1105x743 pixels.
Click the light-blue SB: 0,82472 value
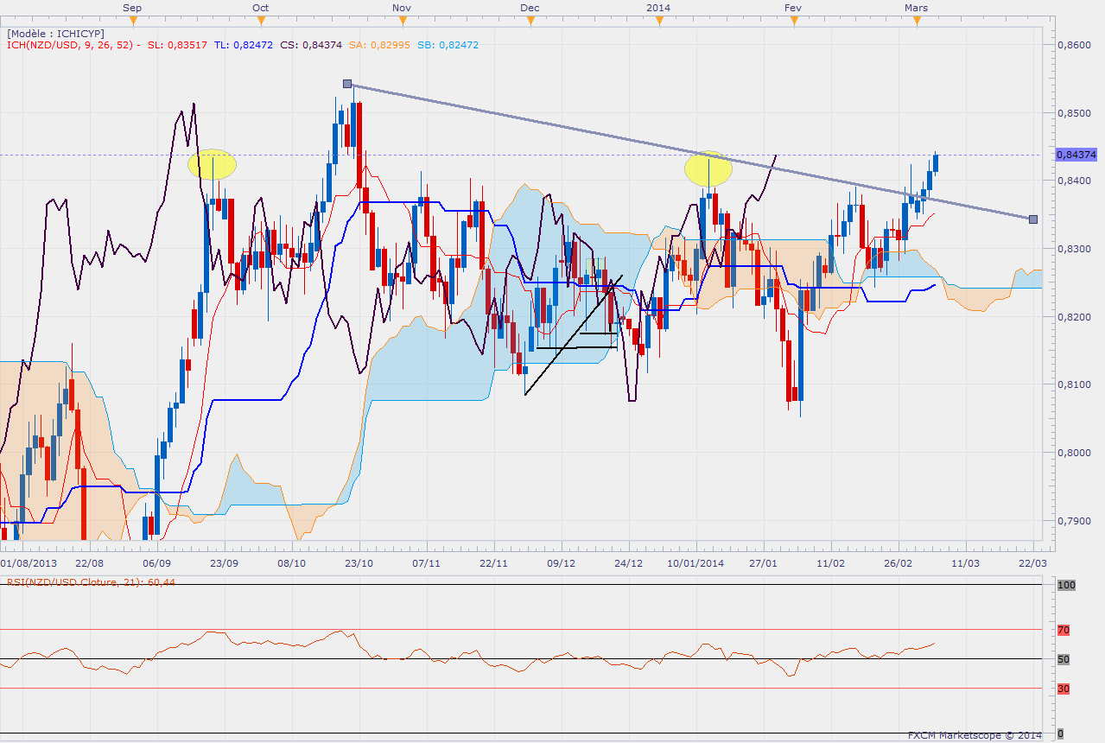click(x=447, y=45)
